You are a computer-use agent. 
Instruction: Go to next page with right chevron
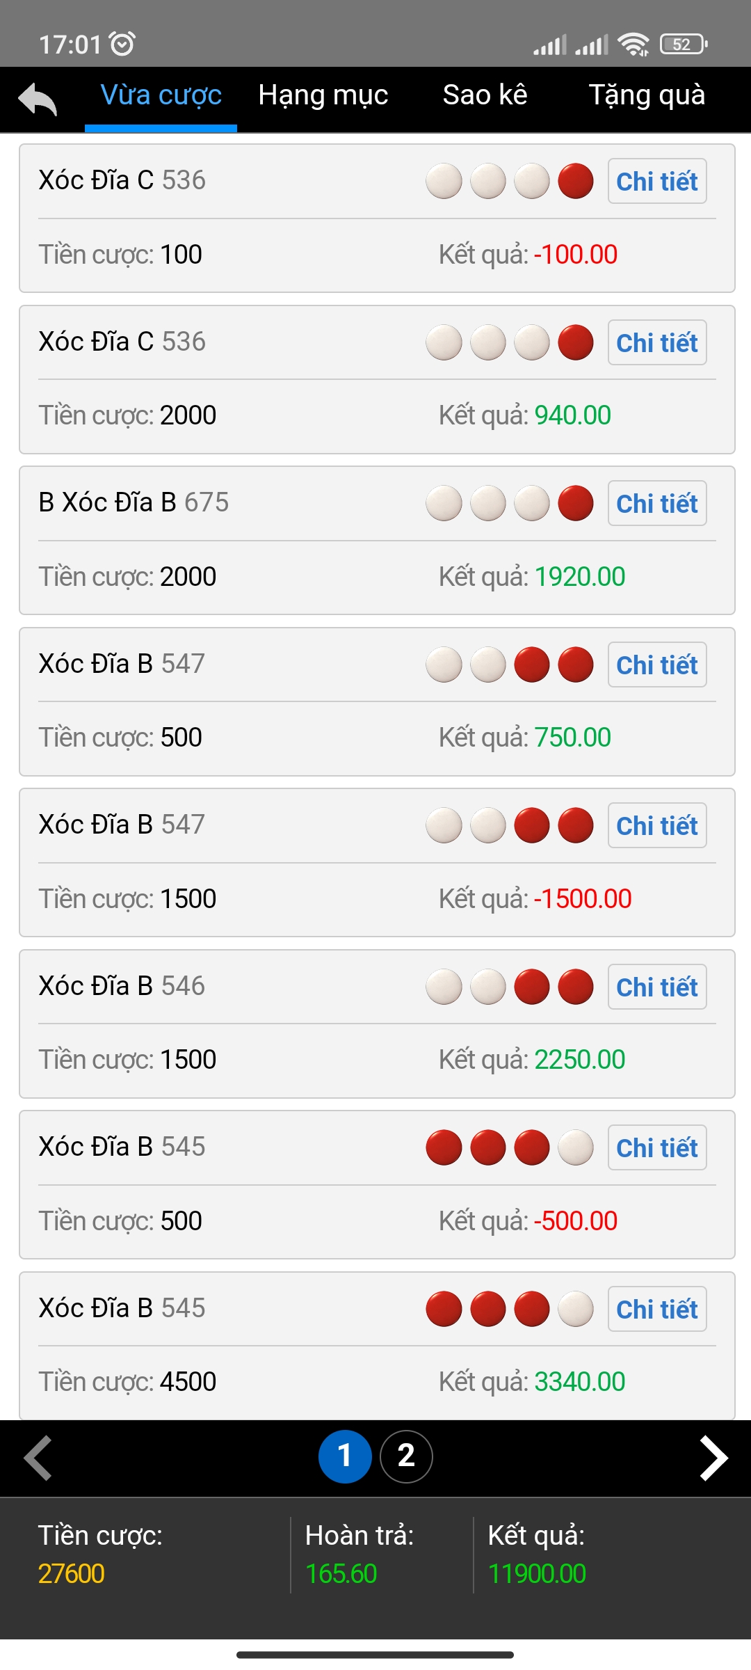(x=713, y=1458)
